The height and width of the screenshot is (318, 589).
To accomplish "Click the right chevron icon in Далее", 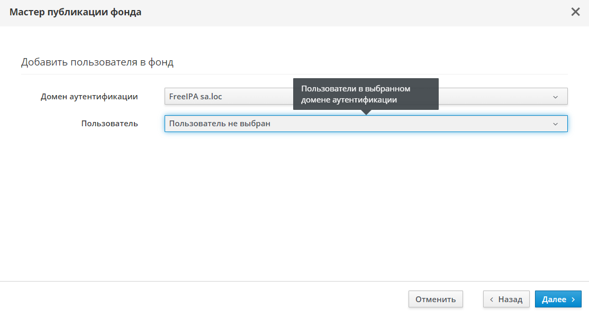I will click(x=573, y=300).
